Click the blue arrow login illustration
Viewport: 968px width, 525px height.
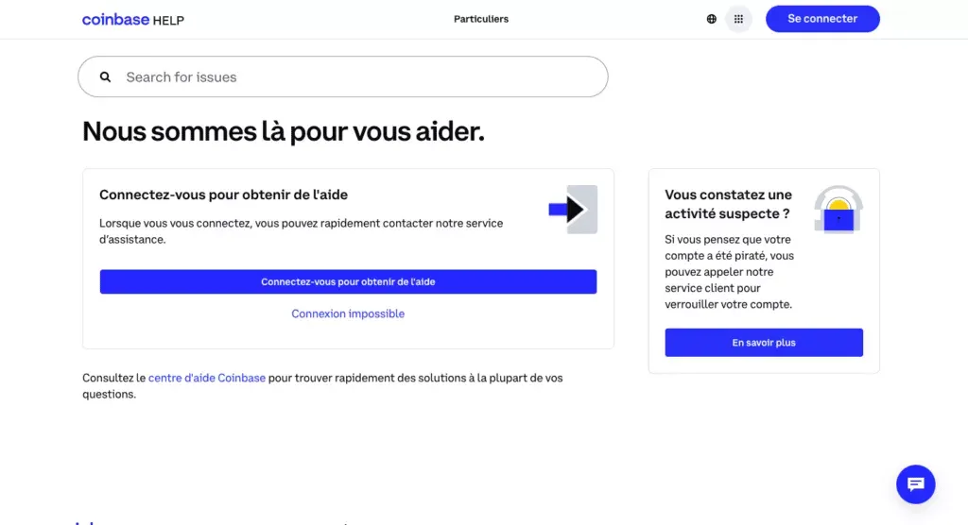pyautogui.click(x=573, y=210)
